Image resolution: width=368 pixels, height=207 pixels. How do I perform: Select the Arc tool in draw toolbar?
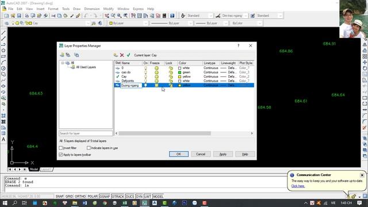[x=3, y=63]
